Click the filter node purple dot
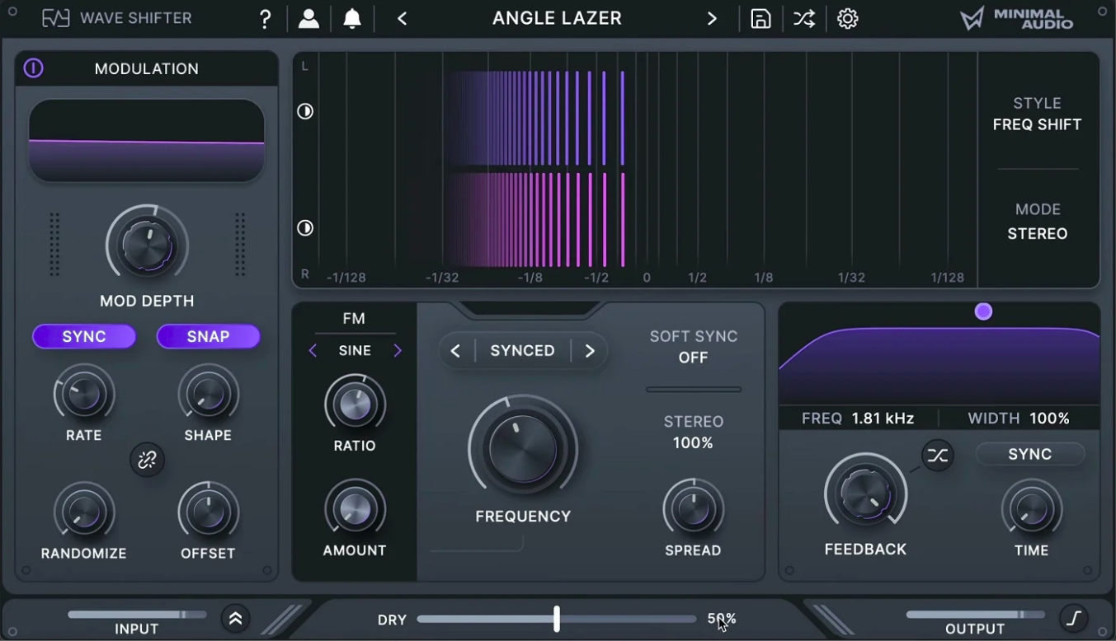 coord(983,311)
